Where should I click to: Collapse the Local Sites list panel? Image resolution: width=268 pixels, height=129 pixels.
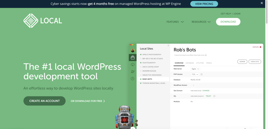coord(168,45)
